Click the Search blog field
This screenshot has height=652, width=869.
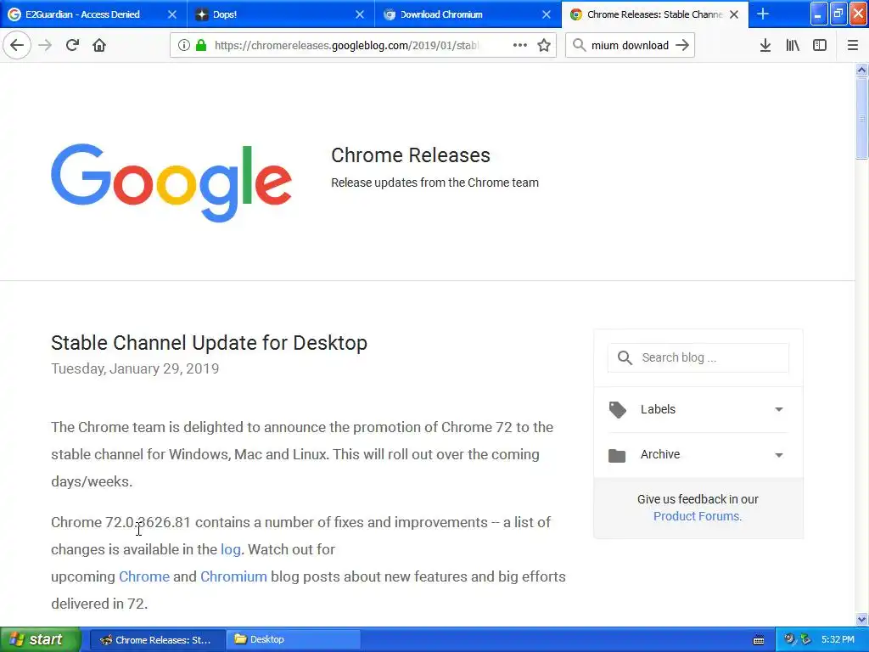coord(698,357)
